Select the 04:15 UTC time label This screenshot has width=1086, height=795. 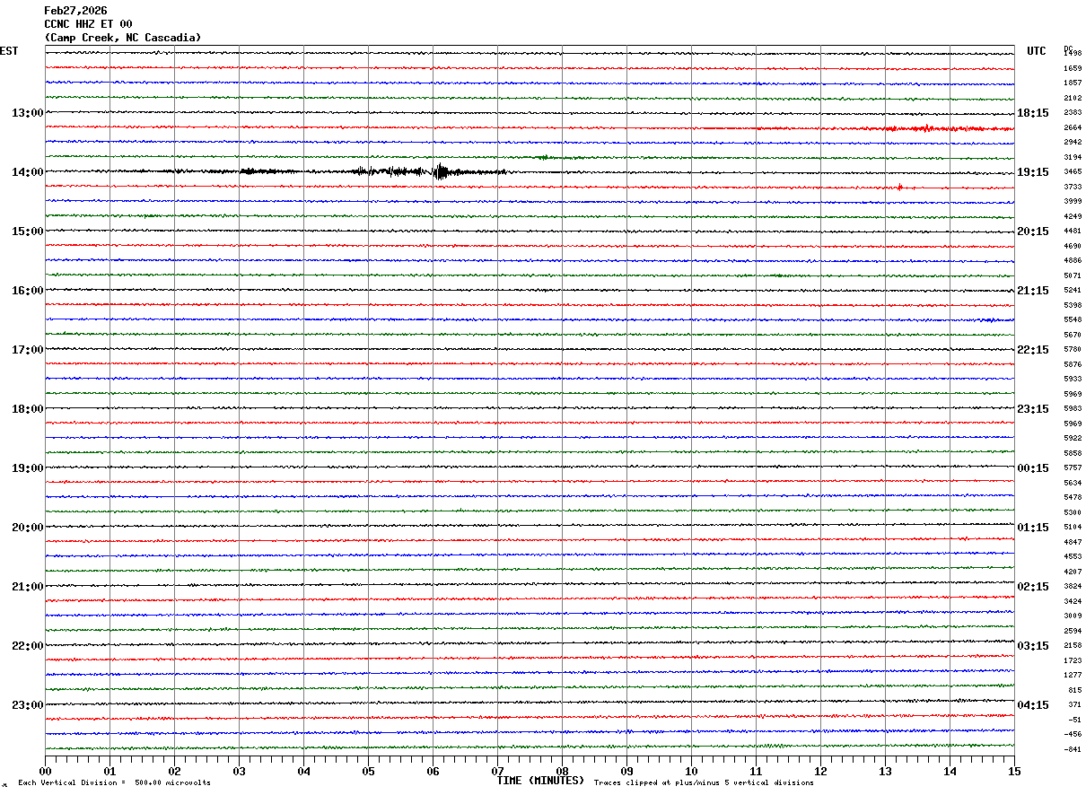pos(1033,705)
